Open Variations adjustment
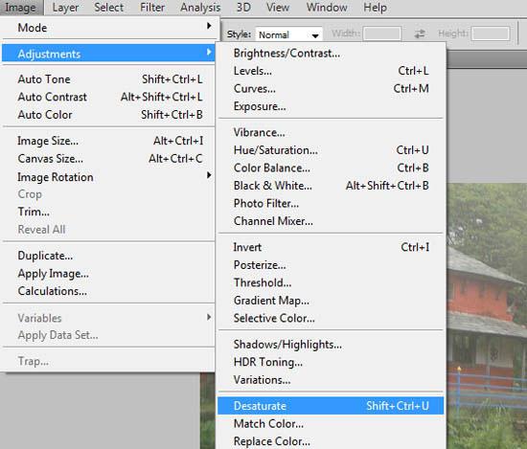 point(331,380)
